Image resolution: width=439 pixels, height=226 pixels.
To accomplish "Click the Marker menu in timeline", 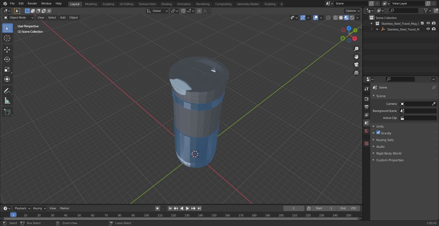I will 65,208.
